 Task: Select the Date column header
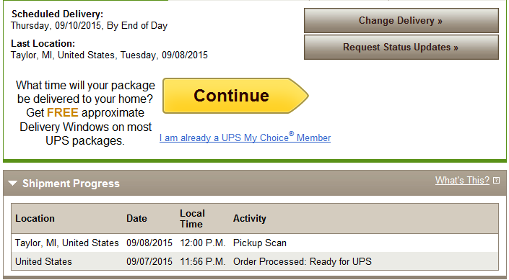point(136,219)
